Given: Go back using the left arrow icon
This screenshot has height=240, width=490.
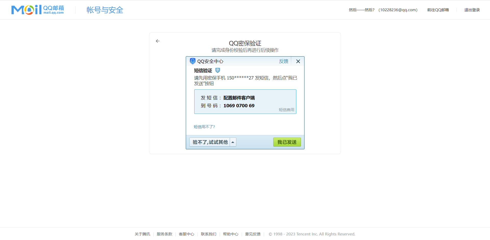Looking at the screenshot, I should click(x=158, y=41).
